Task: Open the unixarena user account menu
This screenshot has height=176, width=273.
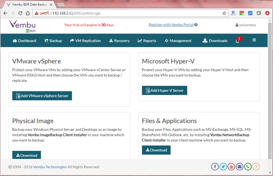Action: click(x=246, y=25)
